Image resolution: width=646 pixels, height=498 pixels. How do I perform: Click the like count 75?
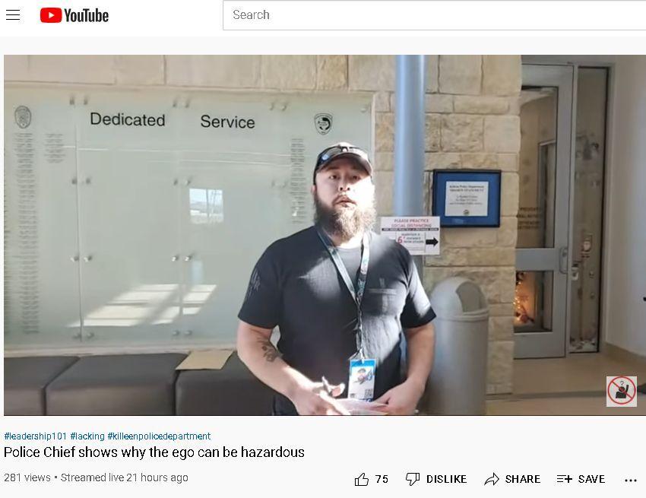(382, 479)
